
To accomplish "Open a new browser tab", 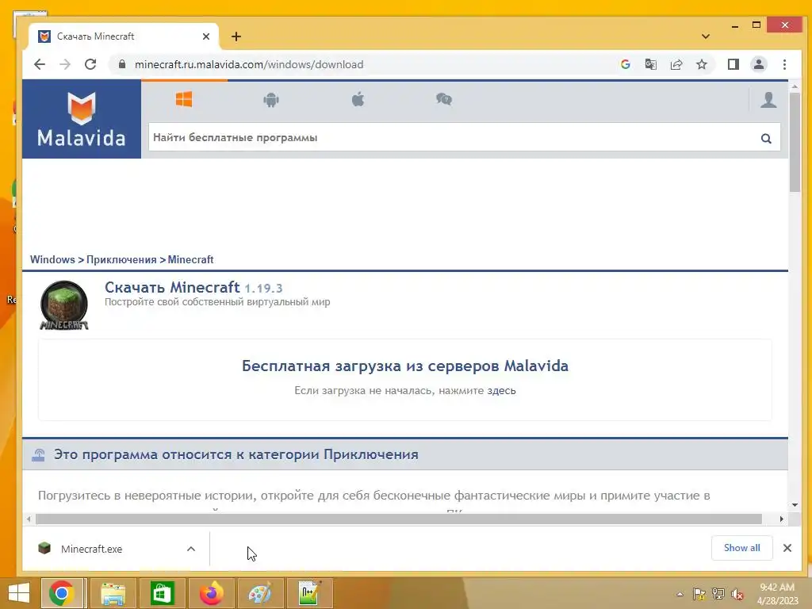I will (236, 36).
